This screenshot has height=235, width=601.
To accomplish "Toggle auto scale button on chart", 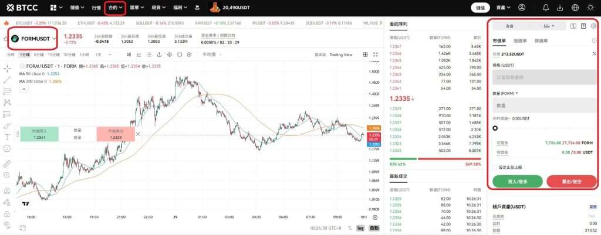I will (374, 228).
